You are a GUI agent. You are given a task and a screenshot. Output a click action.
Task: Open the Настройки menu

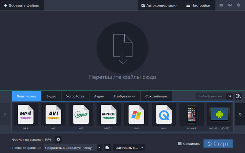(198, 5)
